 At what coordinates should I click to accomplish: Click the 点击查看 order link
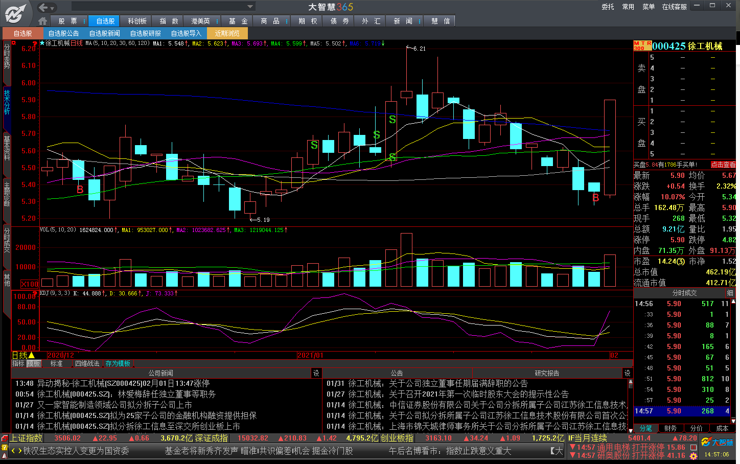723,165
